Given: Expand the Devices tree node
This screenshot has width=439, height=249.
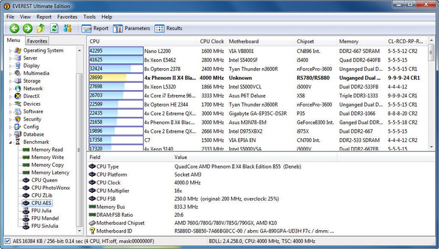Looking at the screenshot, I should 10,104.
